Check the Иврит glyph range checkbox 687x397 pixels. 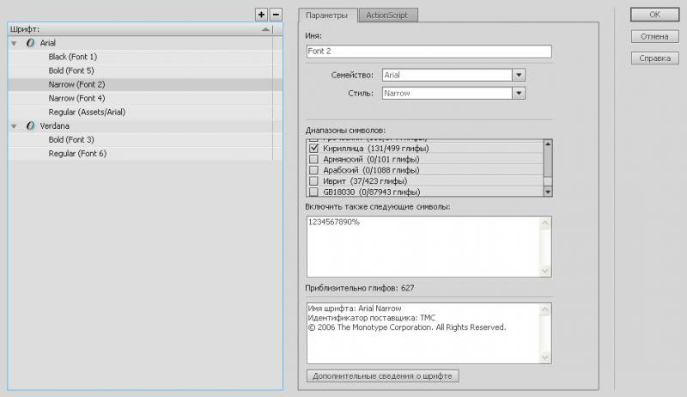[x=313, y=181]
